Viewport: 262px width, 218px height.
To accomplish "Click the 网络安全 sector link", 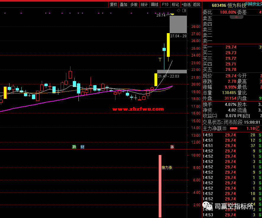I will [x=254, y=4].
